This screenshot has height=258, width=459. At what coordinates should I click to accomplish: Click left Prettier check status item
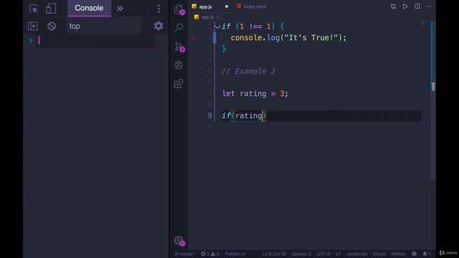tap(235, 254)
